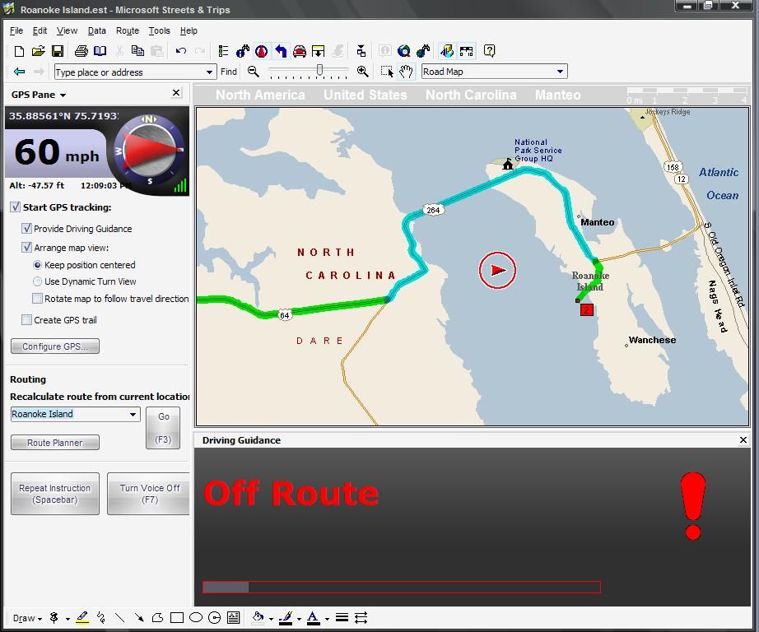
Task: Zoom in with the plus magnifier
Action: click(362, 72)
